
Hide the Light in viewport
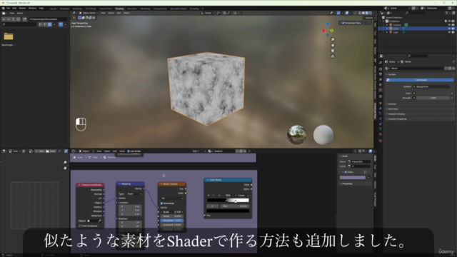click(x=449, y=32)
